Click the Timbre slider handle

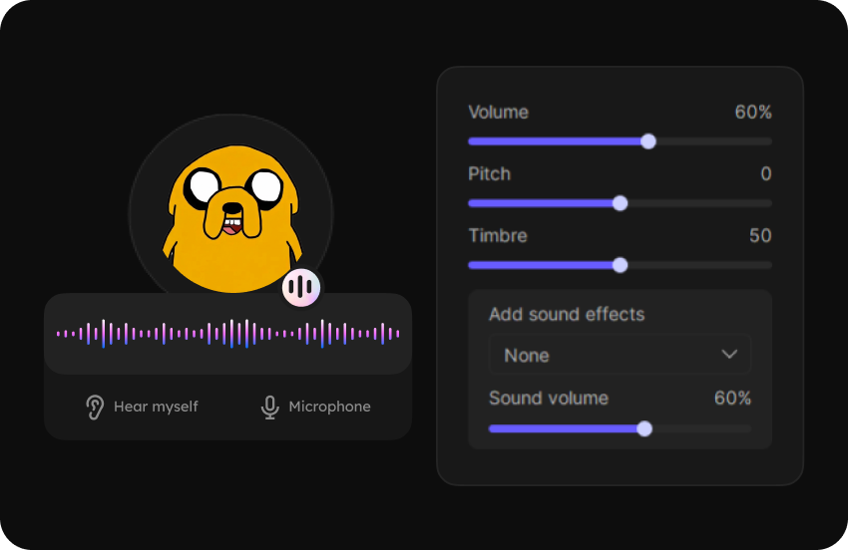[620, 265]
